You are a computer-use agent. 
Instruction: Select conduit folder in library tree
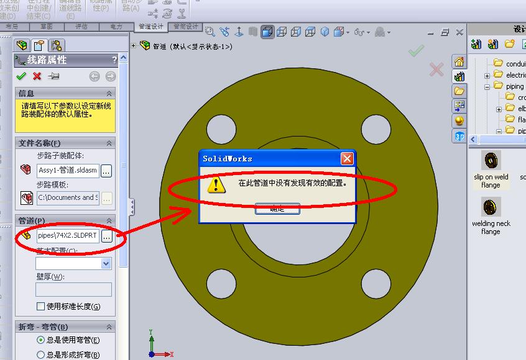509,63
